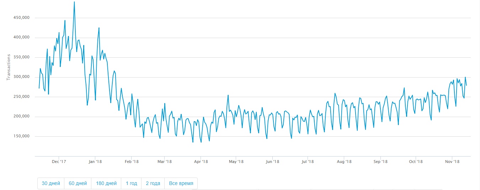Screen dimensions: 480x190
Task: Click the Sep '18 date label
Action: pos(380,162)
